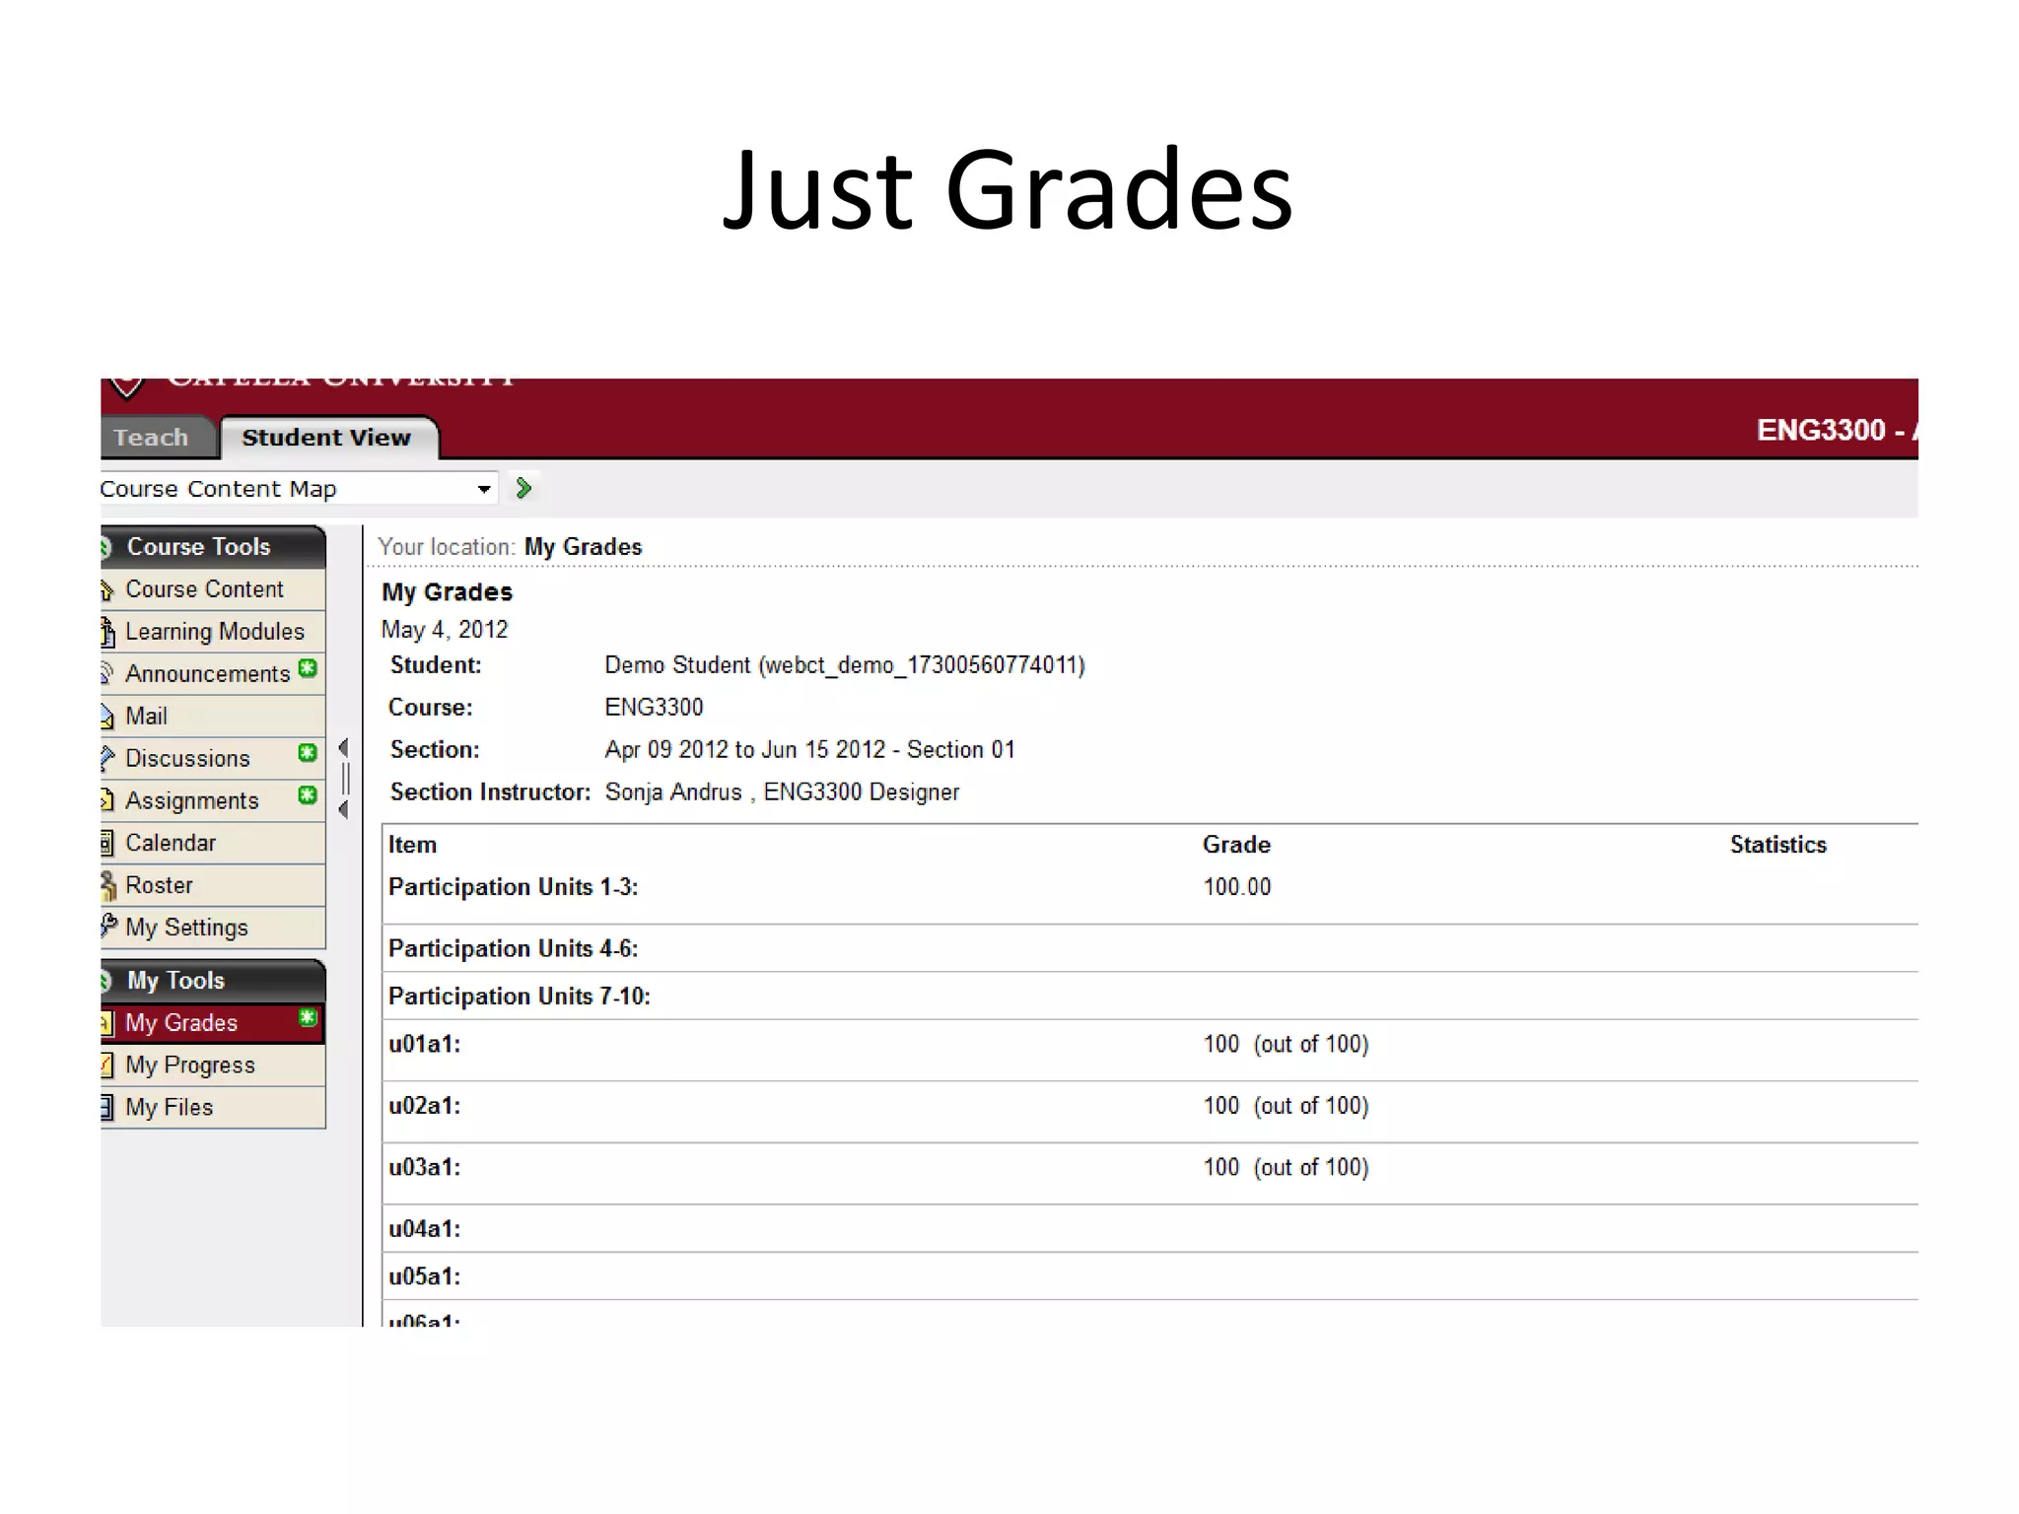Open Course Content from the sidebar
2019x1514 pixels.
point(204,589)
